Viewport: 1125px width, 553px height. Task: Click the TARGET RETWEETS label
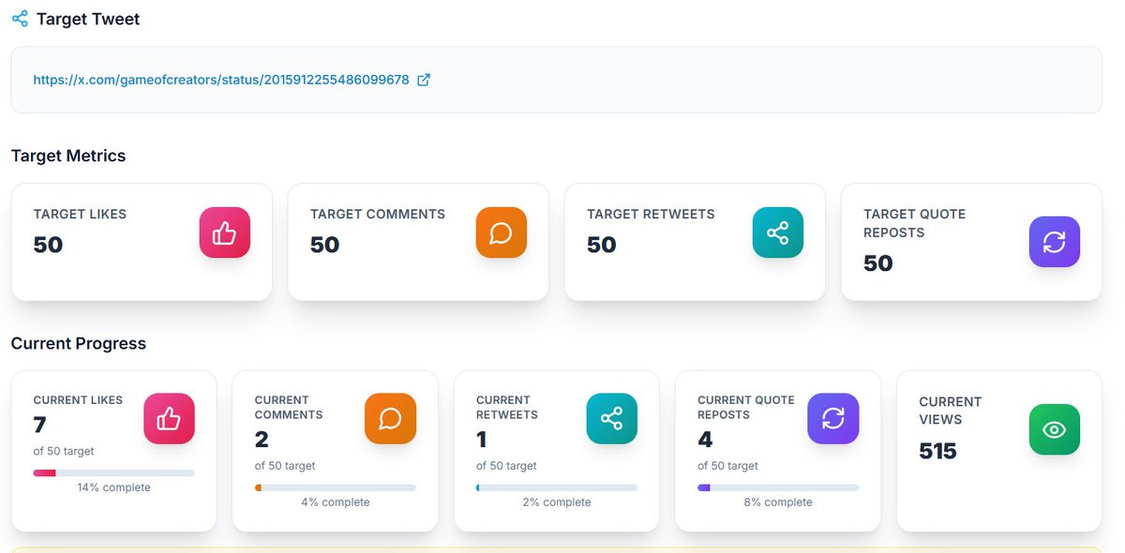651,214
